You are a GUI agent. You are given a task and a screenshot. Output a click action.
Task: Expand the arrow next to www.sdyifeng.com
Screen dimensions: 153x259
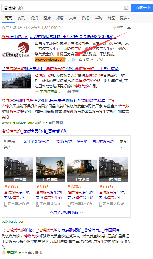[x=68, y=60]
